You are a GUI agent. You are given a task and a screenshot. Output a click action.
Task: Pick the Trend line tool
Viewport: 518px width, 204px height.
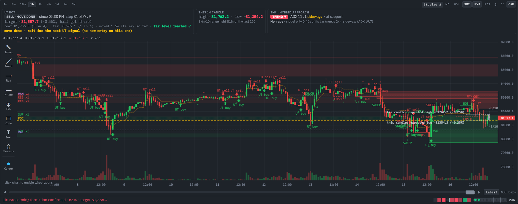(8, 63)
